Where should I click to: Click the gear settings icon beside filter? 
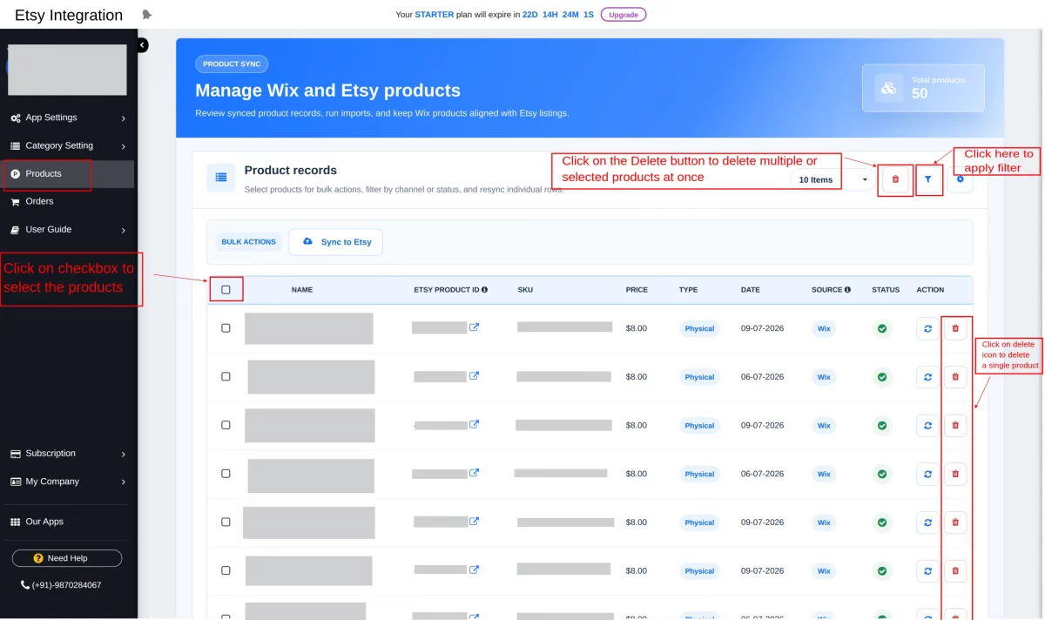pos(961,179)
